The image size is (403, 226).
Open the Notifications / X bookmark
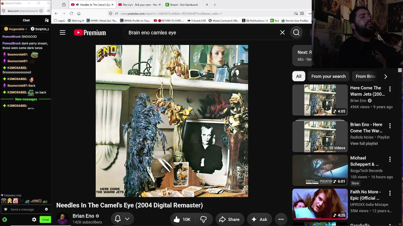[x=255, y=21]
